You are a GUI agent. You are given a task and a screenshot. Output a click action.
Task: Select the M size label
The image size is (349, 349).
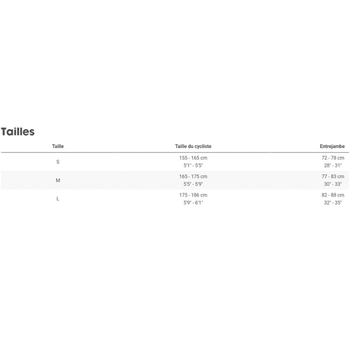coord(58,180)
